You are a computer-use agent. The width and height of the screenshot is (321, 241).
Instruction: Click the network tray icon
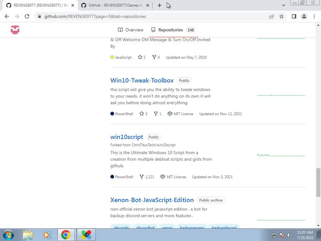coord(274,235)
